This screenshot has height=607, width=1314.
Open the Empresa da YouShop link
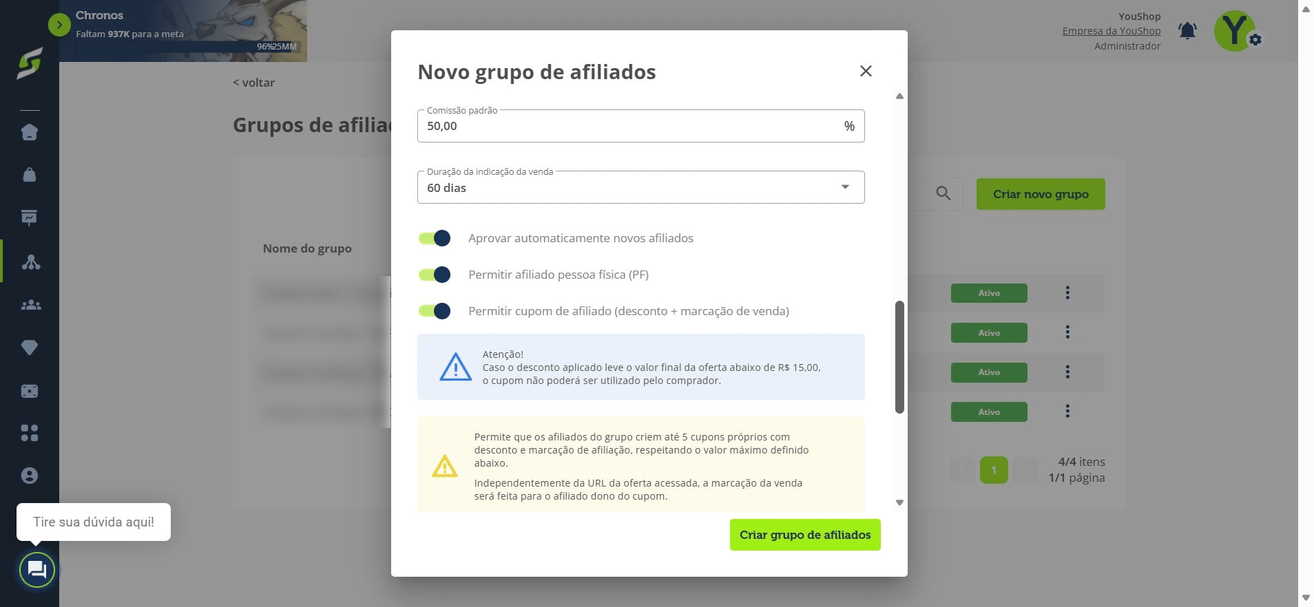pos(1111,31)
